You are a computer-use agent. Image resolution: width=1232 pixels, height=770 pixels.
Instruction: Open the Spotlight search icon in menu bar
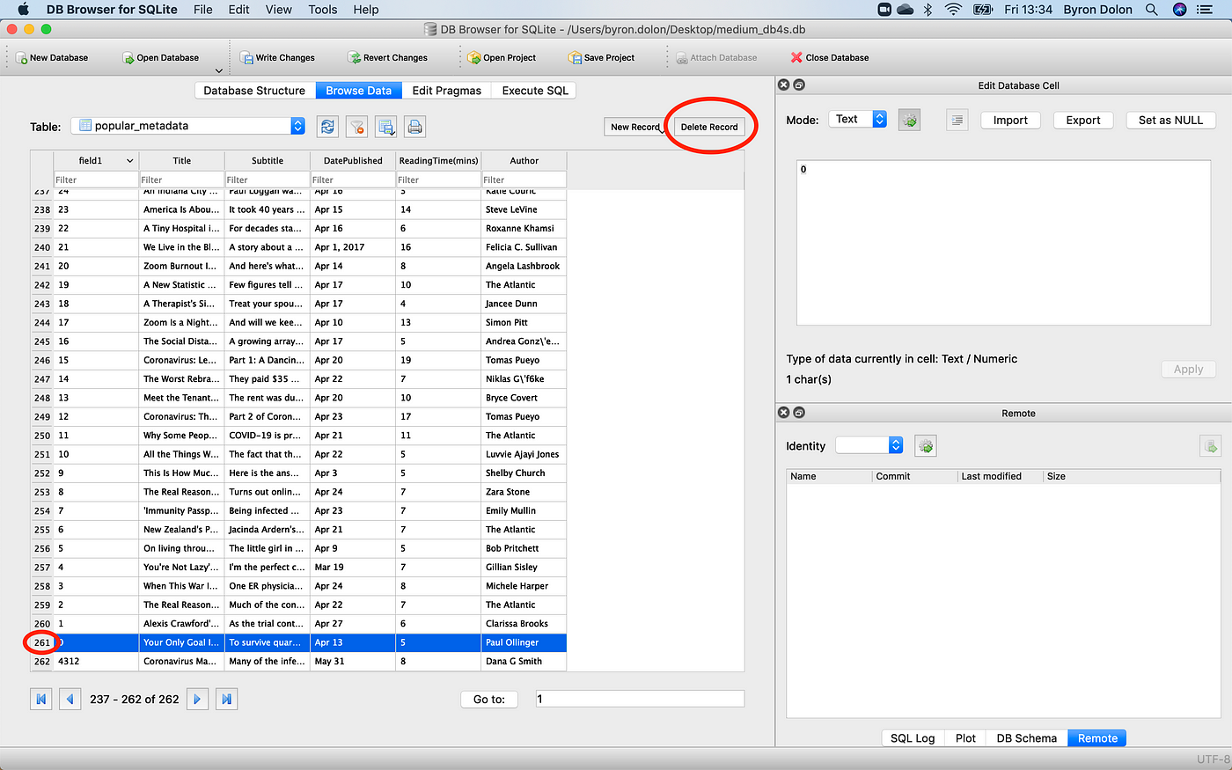[1151, 10]
